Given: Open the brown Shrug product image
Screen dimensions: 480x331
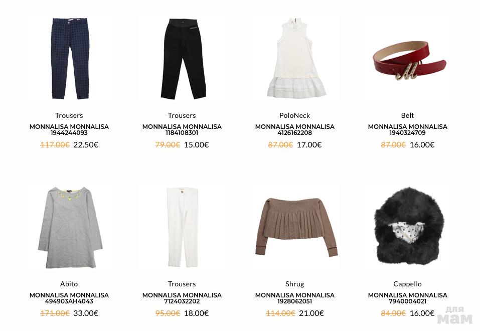Looking at the screenshot, I should coord(296,227).
